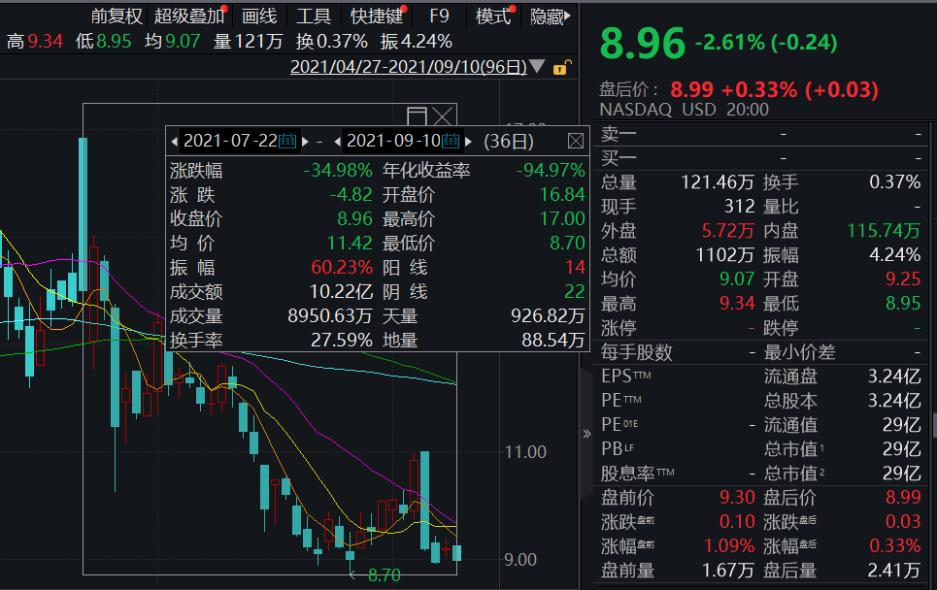Select the 画线 drawing tools menu
Screen dimensions: 937x590
tap(259, 16)
